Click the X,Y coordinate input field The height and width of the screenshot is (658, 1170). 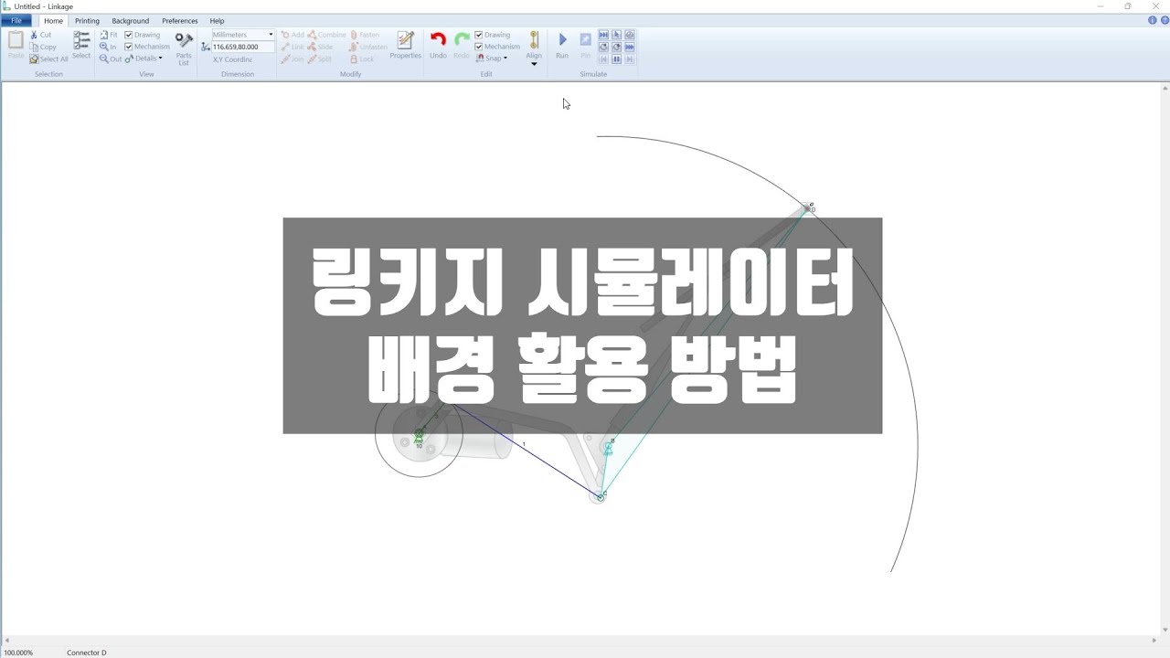click(243, 47)
